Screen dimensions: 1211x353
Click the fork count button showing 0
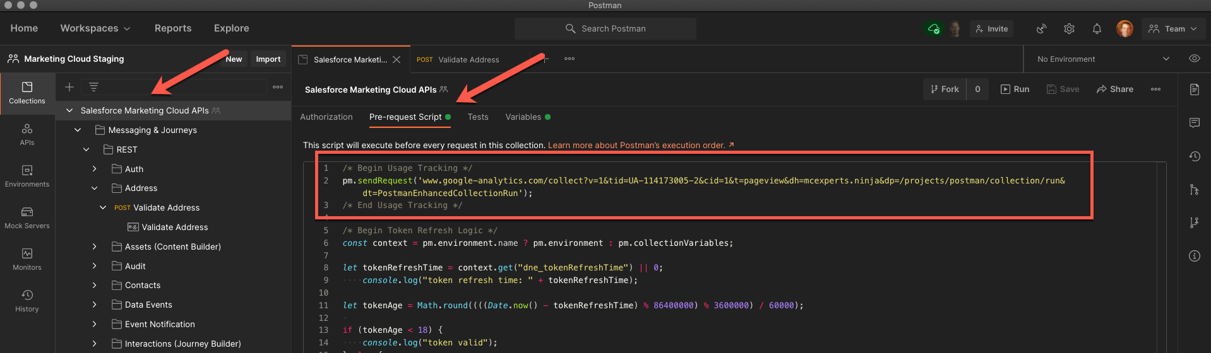tap(977, 90)
